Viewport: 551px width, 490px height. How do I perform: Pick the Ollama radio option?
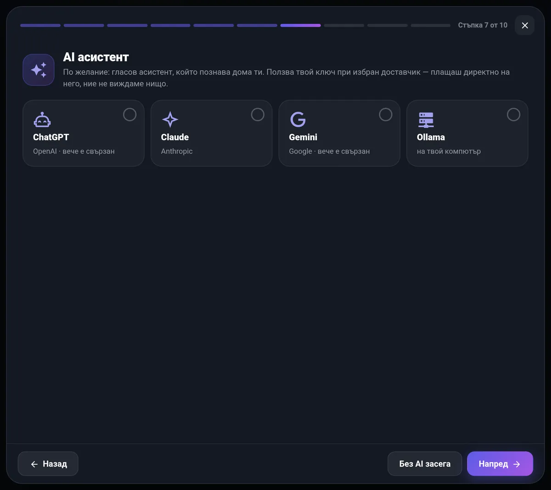coord(513,114)
